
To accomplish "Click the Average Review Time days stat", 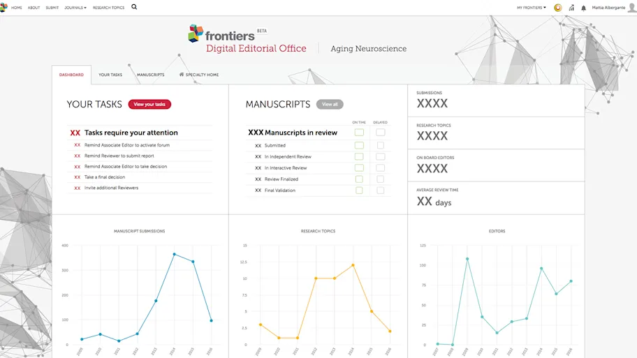I will (434, 202).
